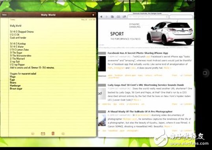Open Facebook Secret Photo-Sharing iPhone App article
This screenshot has width=212, height=150.
coord(138,53)
